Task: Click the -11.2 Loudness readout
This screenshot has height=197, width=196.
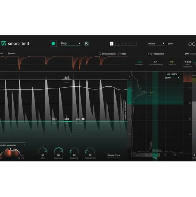Action: tap(139, 62)
